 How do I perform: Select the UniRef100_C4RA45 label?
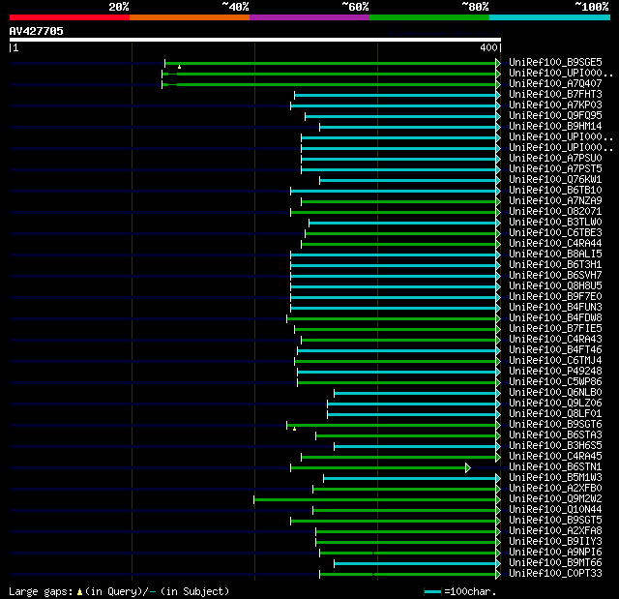555,457
